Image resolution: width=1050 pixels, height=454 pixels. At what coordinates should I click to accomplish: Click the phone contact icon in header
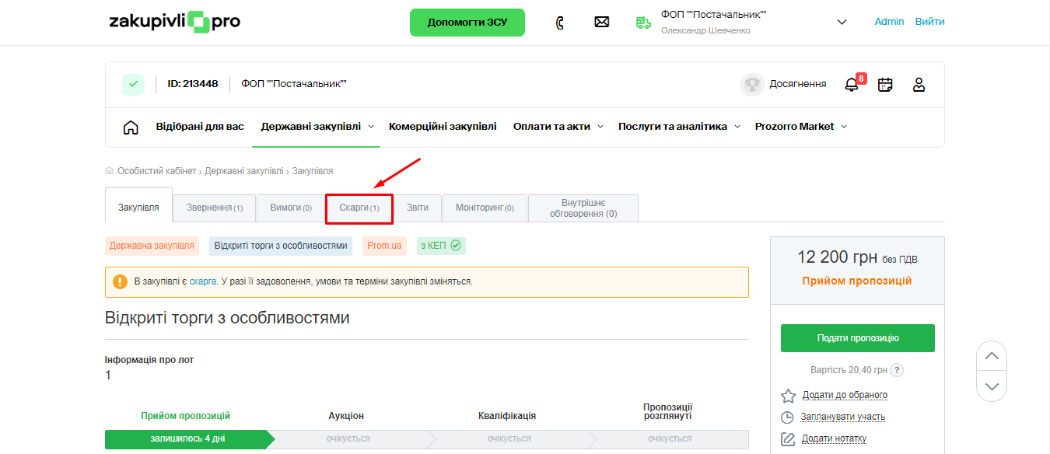tap(559, 23)
